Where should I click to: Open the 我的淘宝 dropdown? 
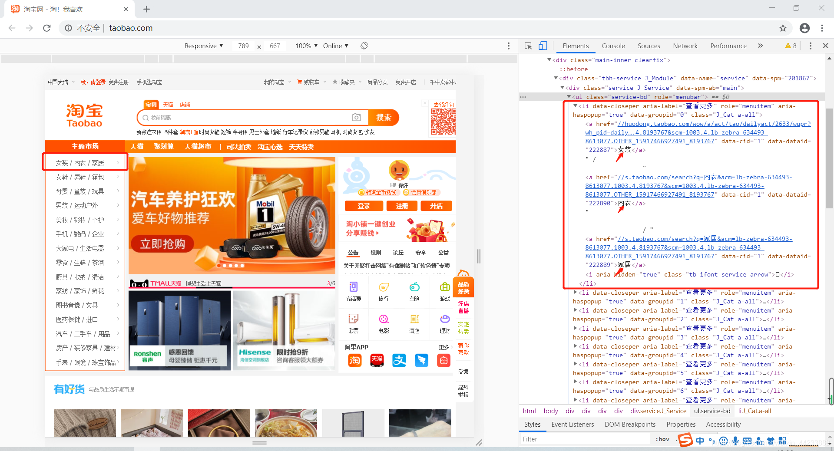[x=277, y=82]
